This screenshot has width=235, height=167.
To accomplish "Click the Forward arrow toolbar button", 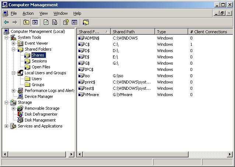I will click(15, 22).
